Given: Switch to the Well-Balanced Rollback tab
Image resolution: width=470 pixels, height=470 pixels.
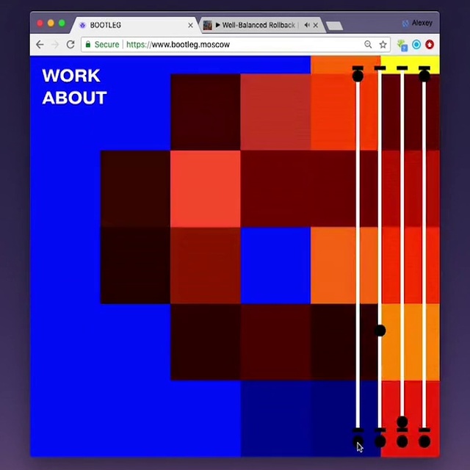Looking at the screenshot, I should [x=261, y=25].
